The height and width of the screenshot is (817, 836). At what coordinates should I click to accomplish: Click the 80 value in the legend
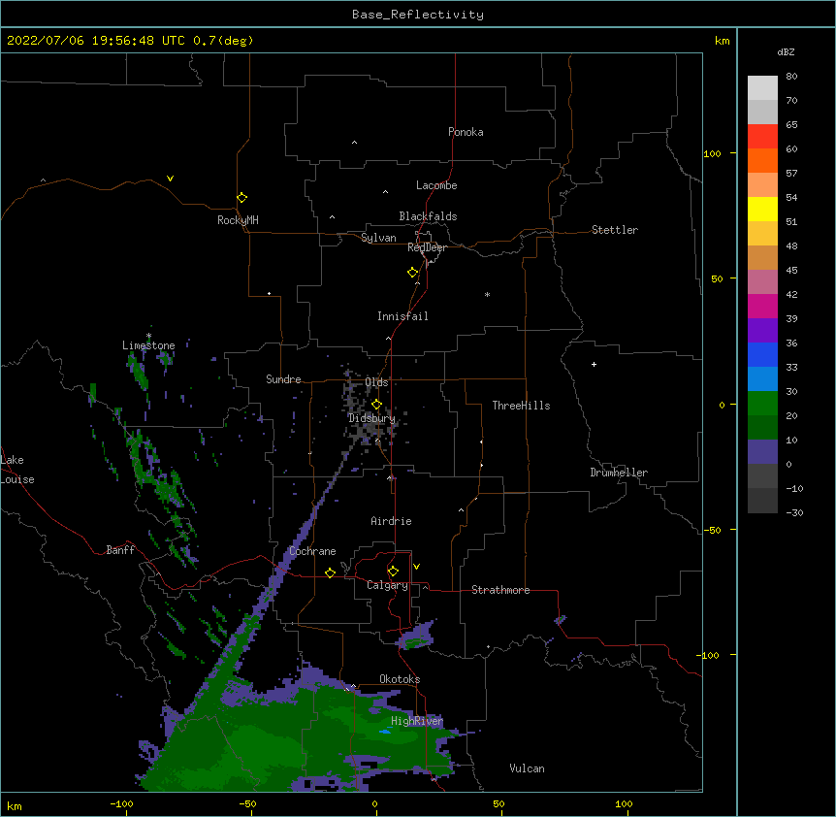(x=791, y=77)
